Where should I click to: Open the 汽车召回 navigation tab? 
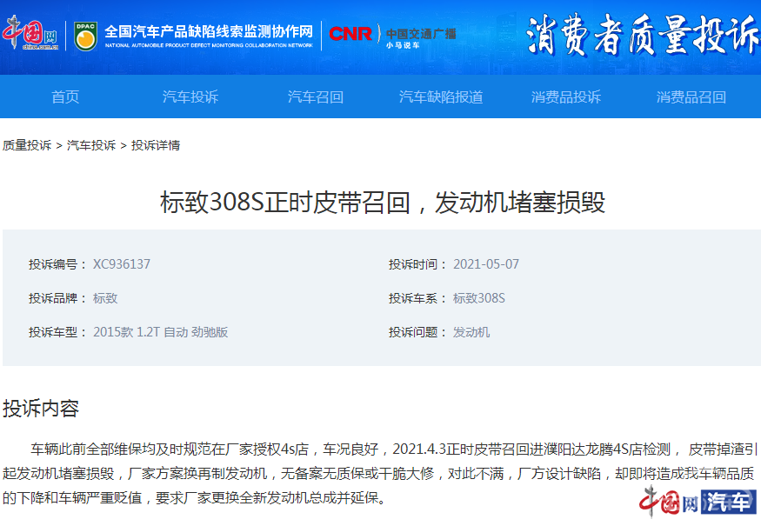coord(316,97)
